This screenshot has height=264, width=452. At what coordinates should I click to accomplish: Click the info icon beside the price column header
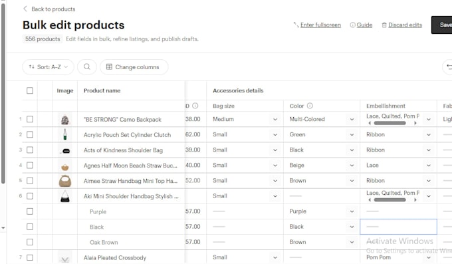195,106
